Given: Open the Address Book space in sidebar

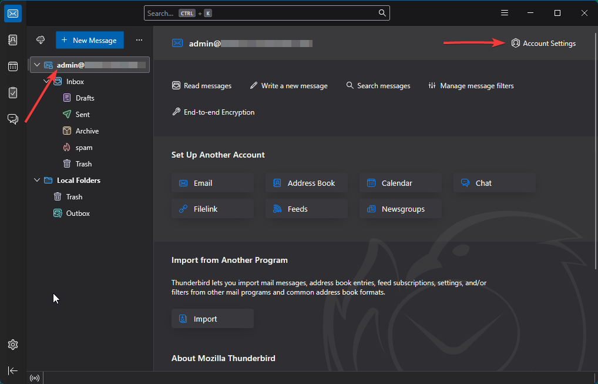Looking at the screenshot, I should click(x=13, y=40).
